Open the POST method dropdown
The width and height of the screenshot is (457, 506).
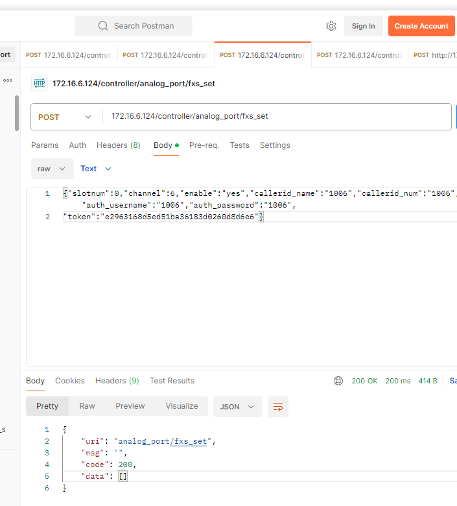pos(65,117)
